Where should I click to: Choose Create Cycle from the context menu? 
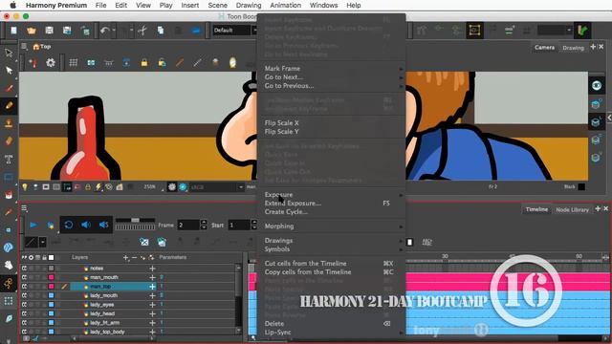(333, 212)
